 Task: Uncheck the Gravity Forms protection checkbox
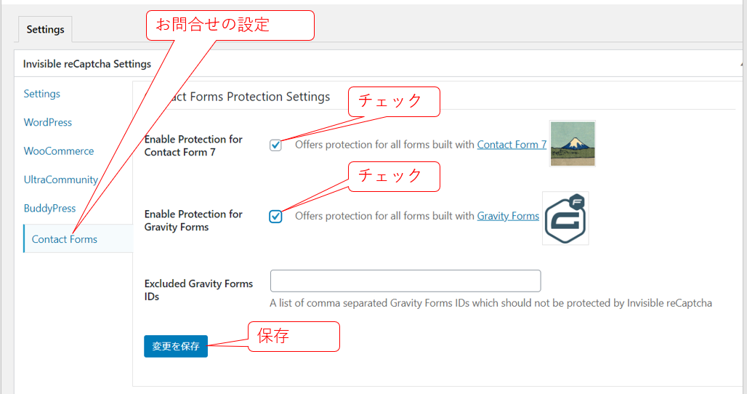point(275,216)
